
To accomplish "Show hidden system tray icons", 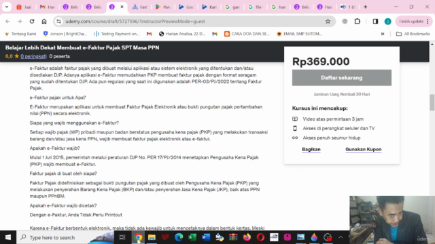I will (x=341, y=237).
